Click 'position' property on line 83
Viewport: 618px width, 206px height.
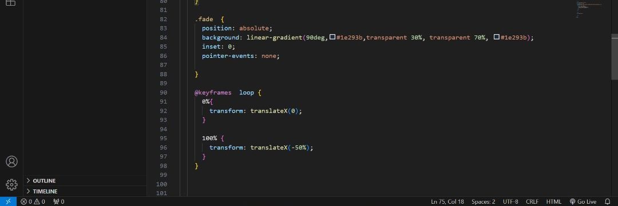click(217, 29)
